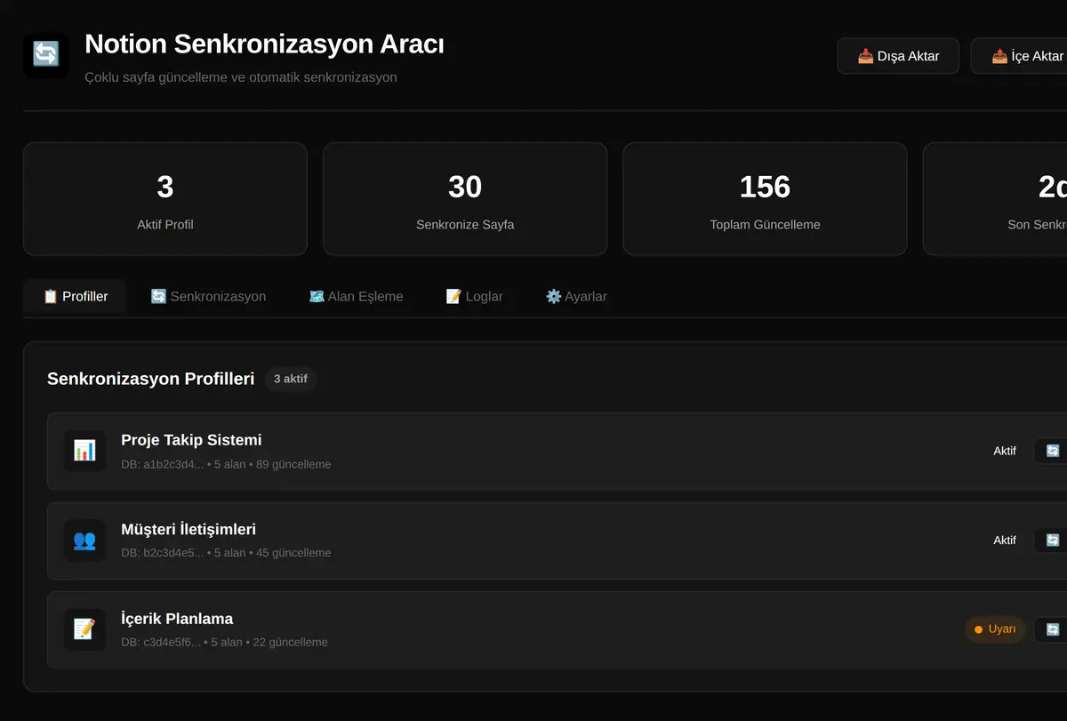This screenshot has height=721, width=1067.
Task: Click the Aktif status of Müşteri İletişimleri
Action: pyautogui.click(x=1005, y=540)
